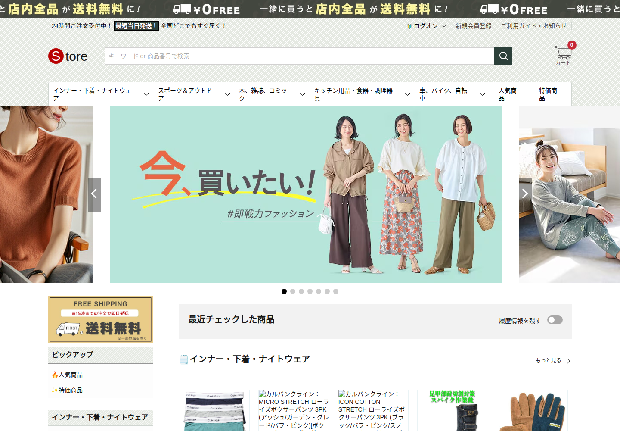Image resolution: width=620 pixels, height=431 pixels.
Task: Expand 車、バイク、自転車 menu chevron
Action: (482, 94)
